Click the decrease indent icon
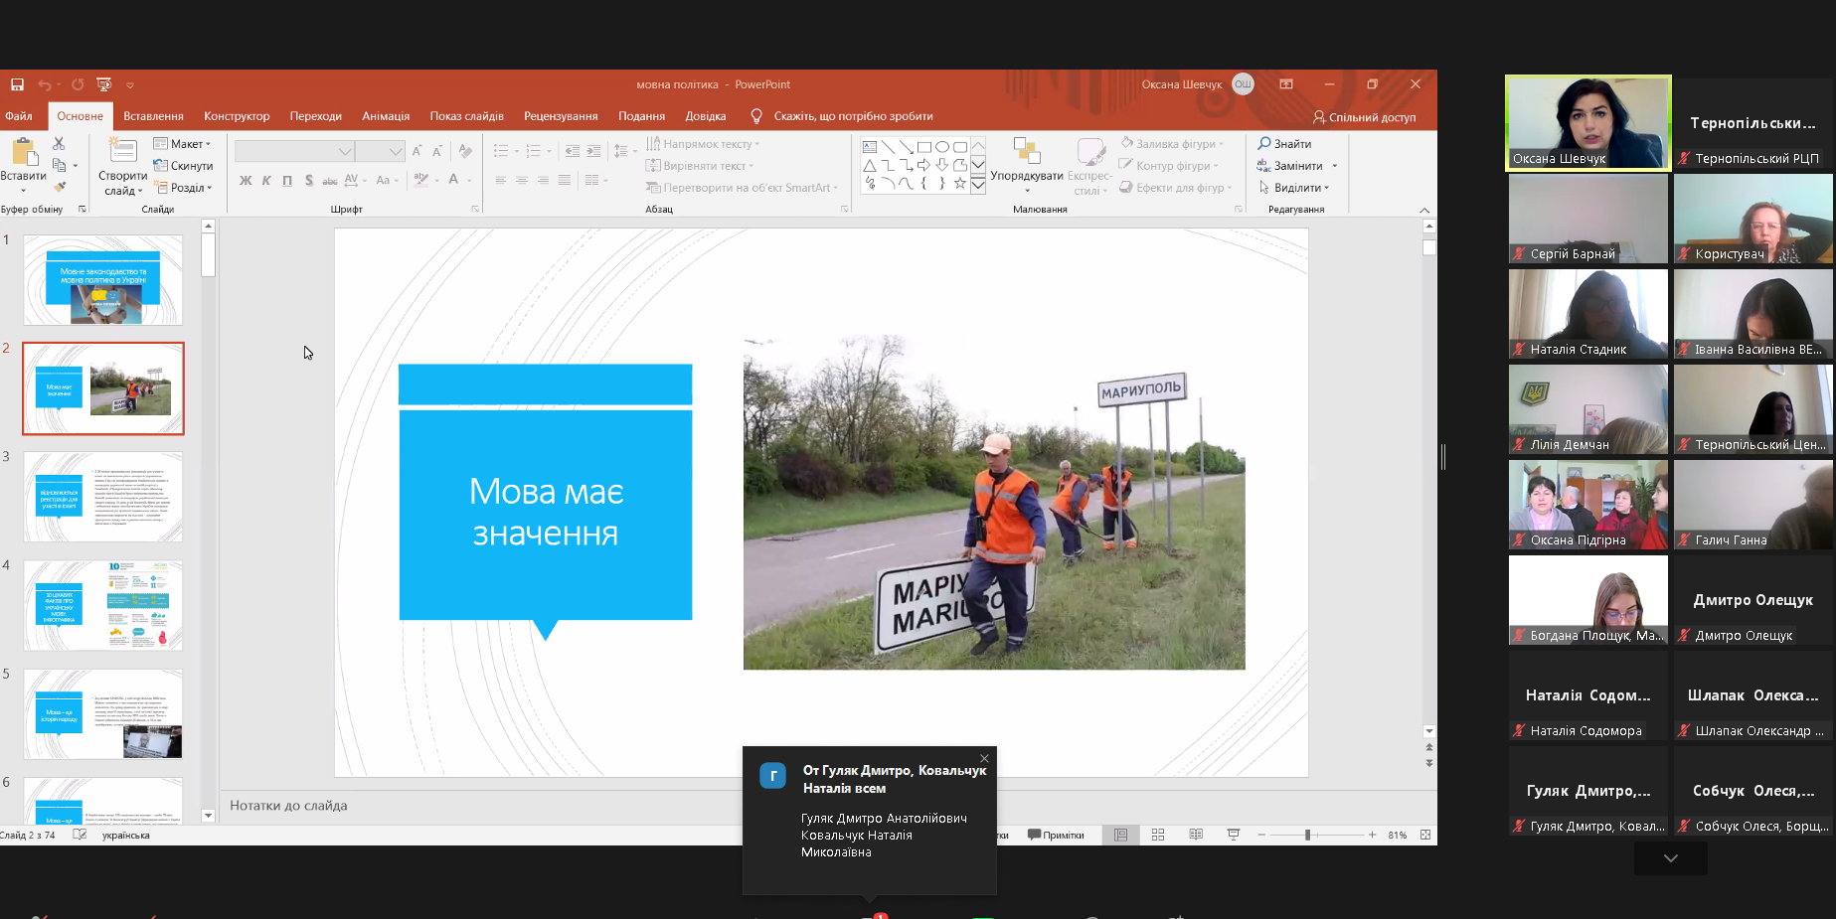Screen dimensions: 1836x919 (572, 151)
